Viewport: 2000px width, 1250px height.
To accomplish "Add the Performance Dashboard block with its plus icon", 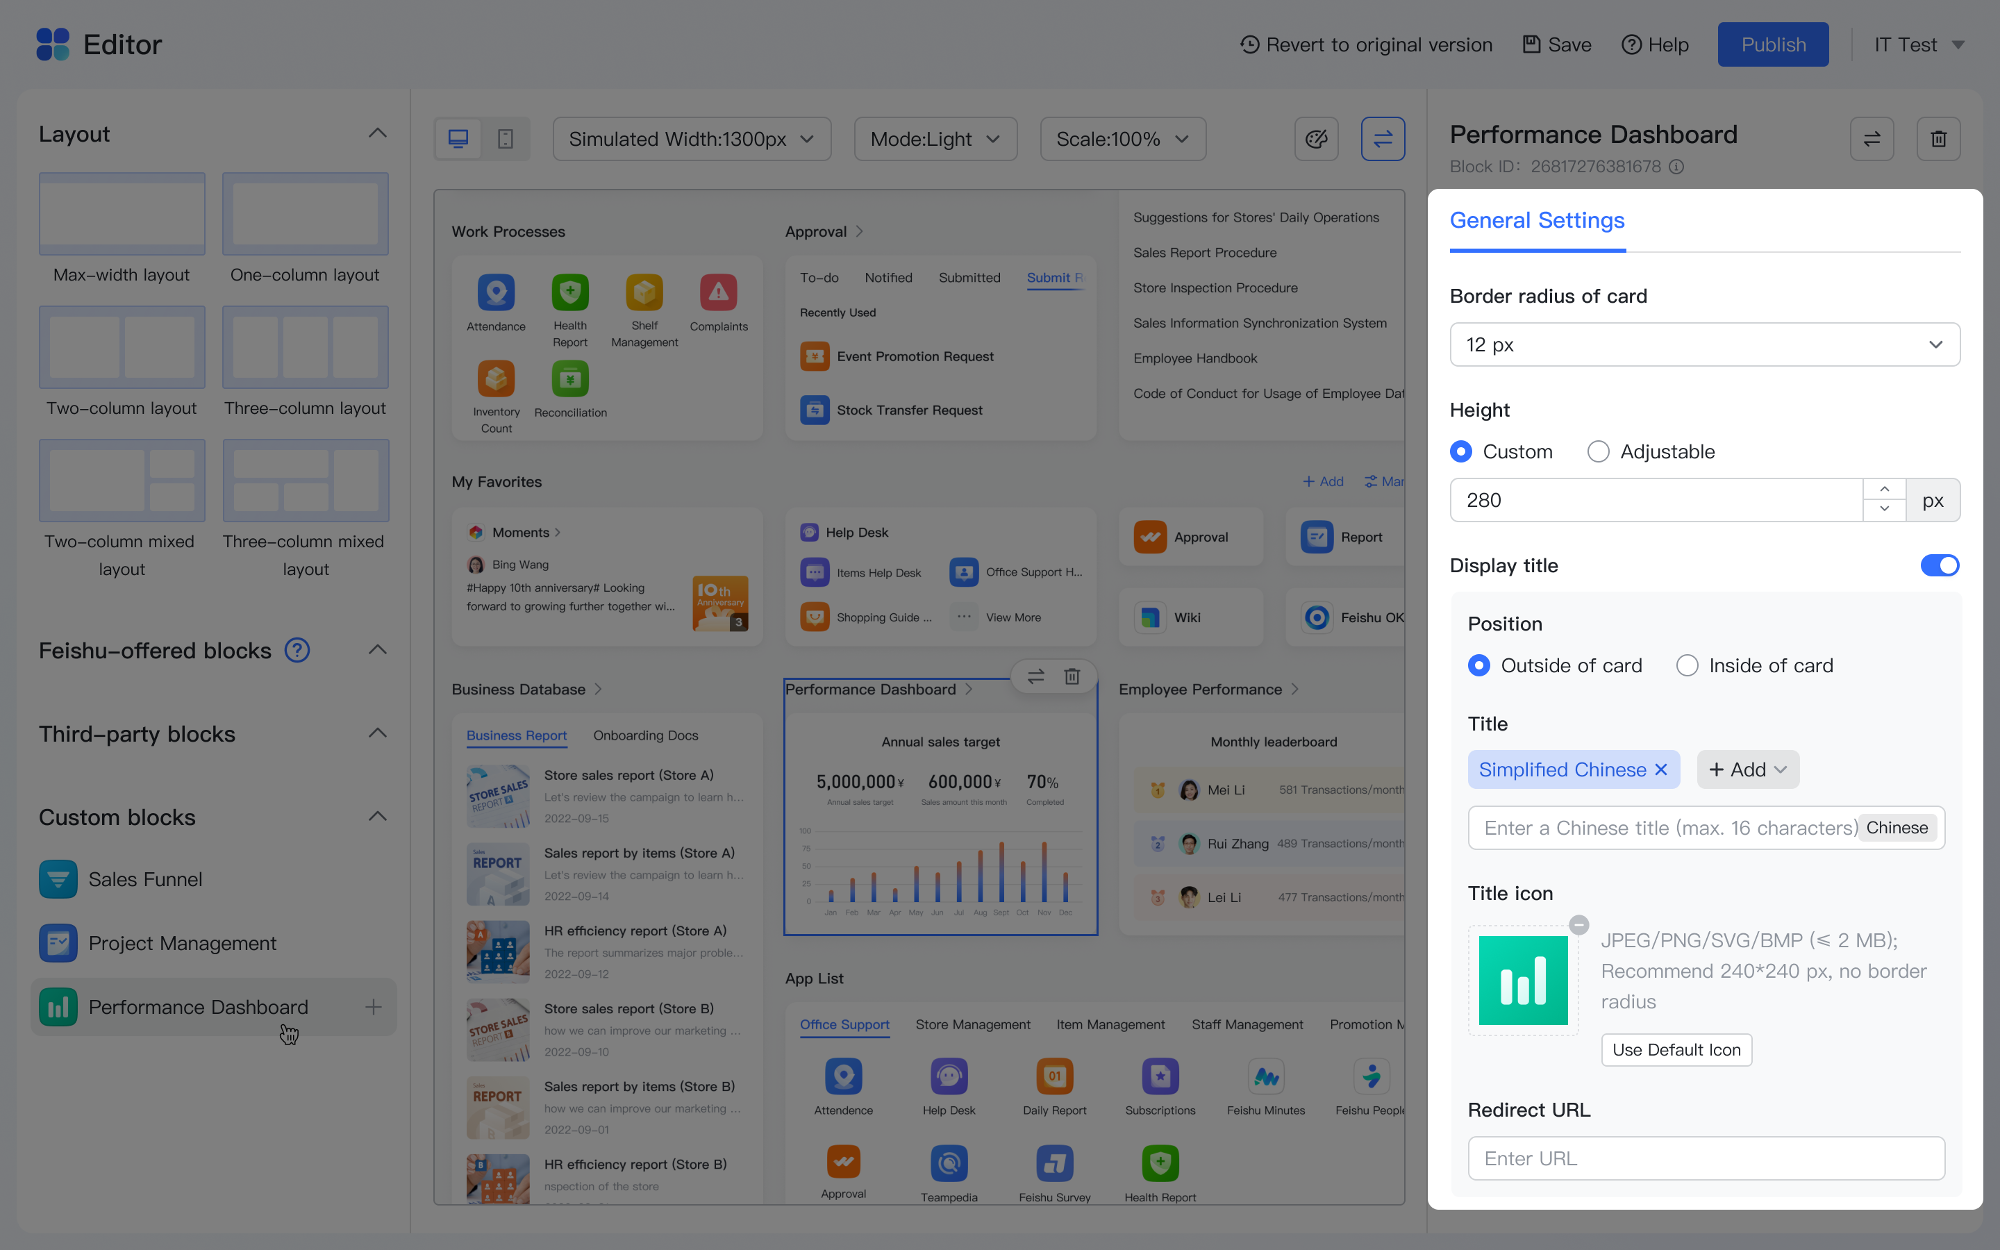I will [374, 1007].
